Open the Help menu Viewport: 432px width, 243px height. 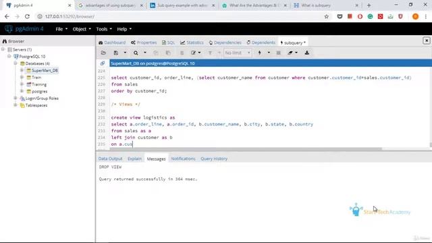coord(124,29)
